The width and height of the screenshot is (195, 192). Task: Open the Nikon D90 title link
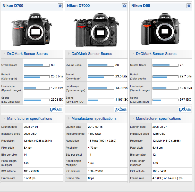point(141,6)
